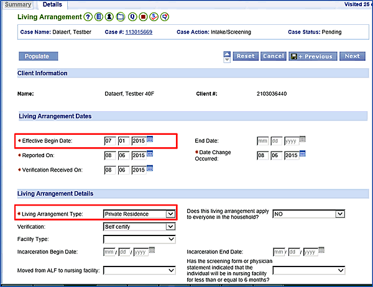Viewport: 373px width, 287px height.
Task: Click the Q icon in the header
Action: pos(132,17)
